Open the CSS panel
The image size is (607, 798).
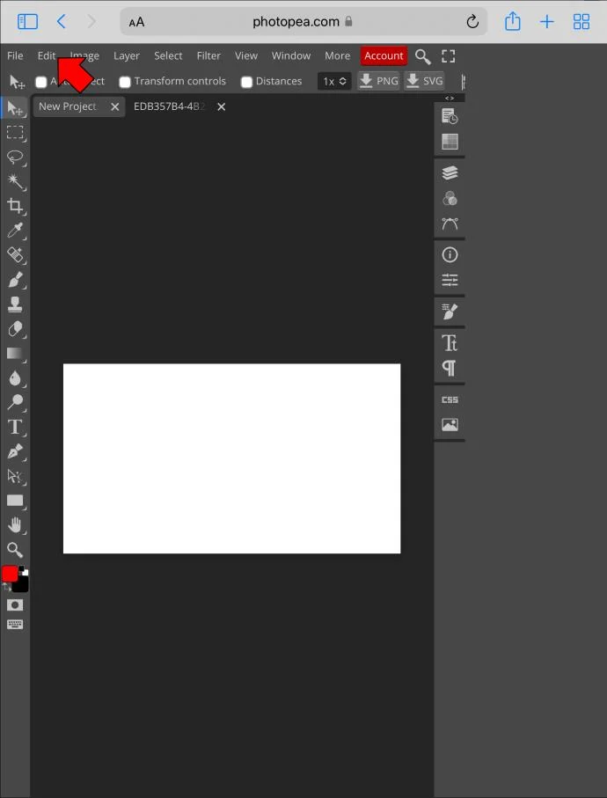pyautogui.click(x=450, y=400)
